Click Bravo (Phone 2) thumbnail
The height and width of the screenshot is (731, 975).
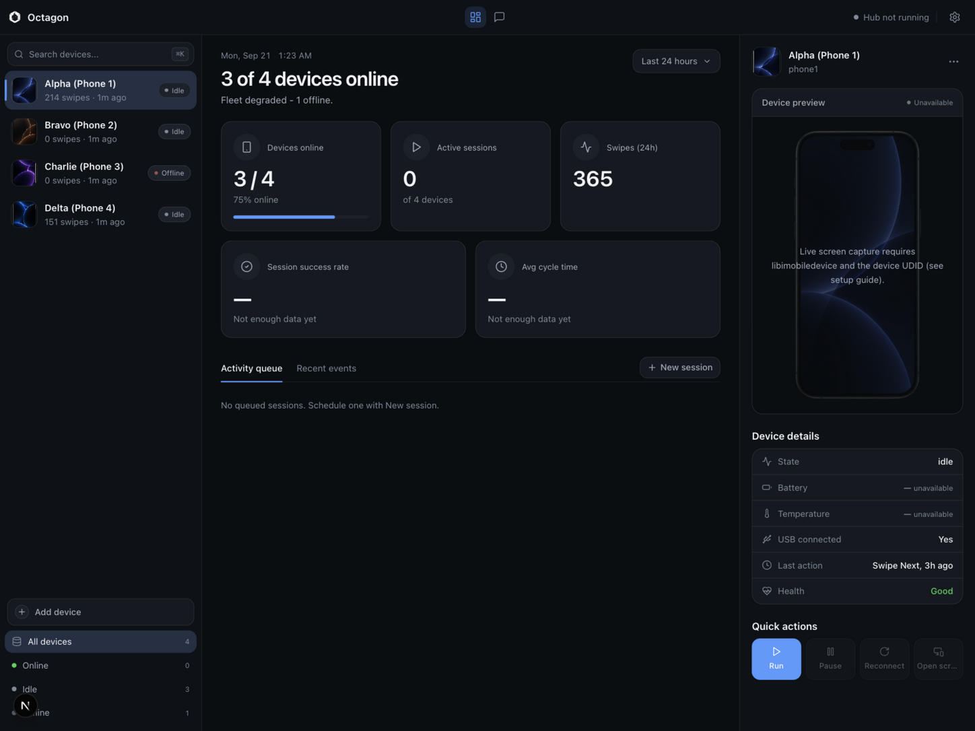[x=24, y=132]
